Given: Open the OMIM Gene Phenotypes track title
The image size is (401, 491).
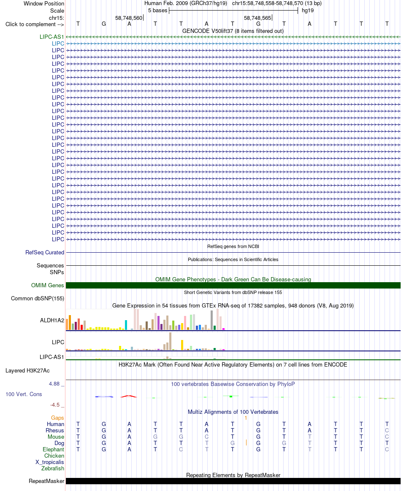Looking at the screenshot, I should (233, 279).
